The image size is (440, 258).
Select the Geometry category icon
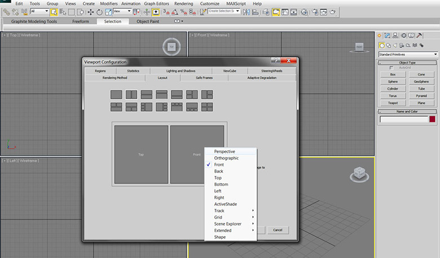coord(382,45)
